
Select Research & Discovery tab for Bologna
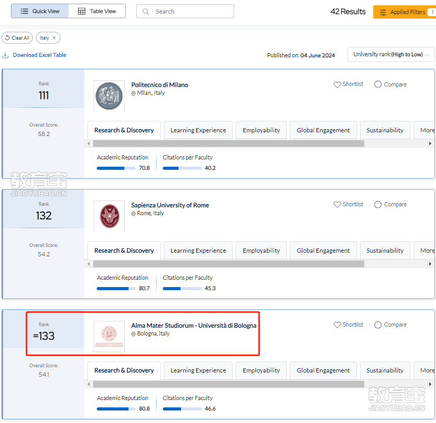click(124, 370)
